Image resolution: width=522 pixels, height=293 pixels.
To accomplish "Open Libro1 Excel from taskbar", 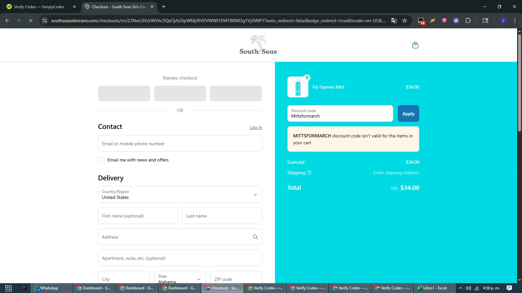I will click(435, 288).
